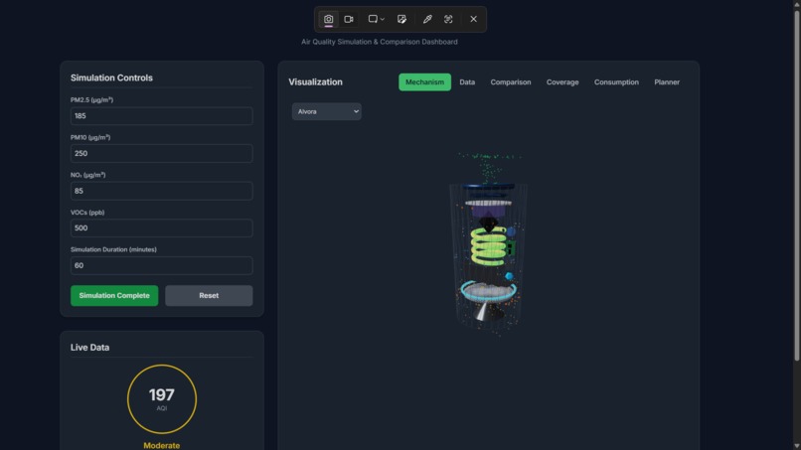This screenshot has height=450, width=801.
Task: Switch to the Planner tab
Action: tap(667, 82)
